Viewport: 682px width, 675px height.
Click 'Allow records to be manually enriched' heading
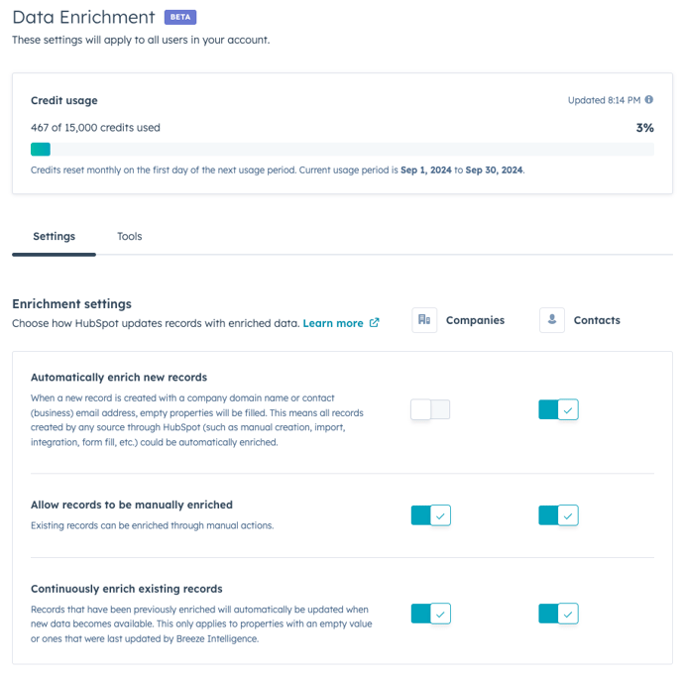click(132, 505)
